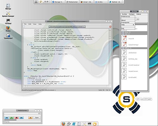Screen dimensions: 158x126
Task: Collapse the Offline contacts group
Action: tap(123, 48)
